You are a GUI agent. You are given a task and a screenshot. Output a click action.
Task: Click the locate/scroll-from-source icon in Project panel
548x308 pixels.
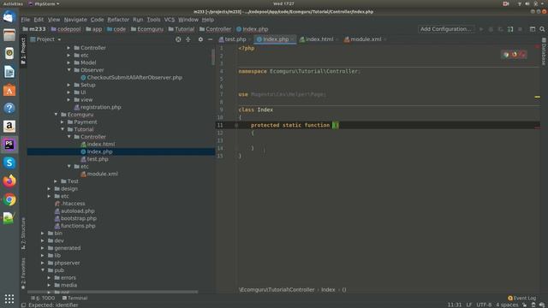point(178,39)
